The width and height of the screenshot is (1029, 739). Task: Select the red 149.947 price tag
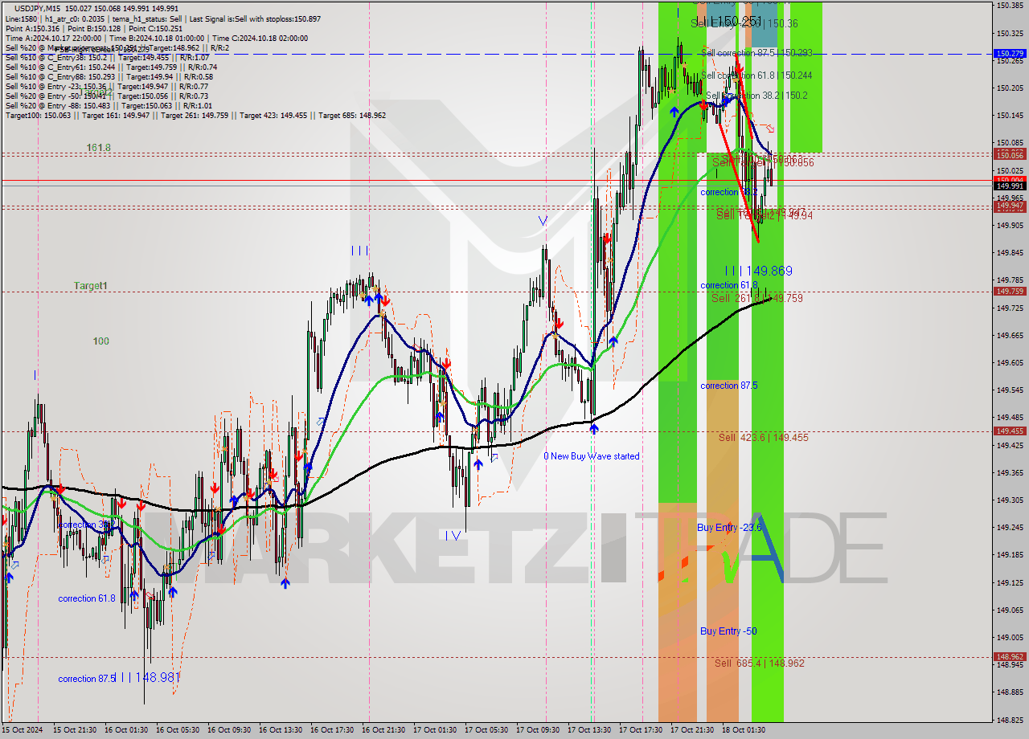click(x=1010, y=206)
